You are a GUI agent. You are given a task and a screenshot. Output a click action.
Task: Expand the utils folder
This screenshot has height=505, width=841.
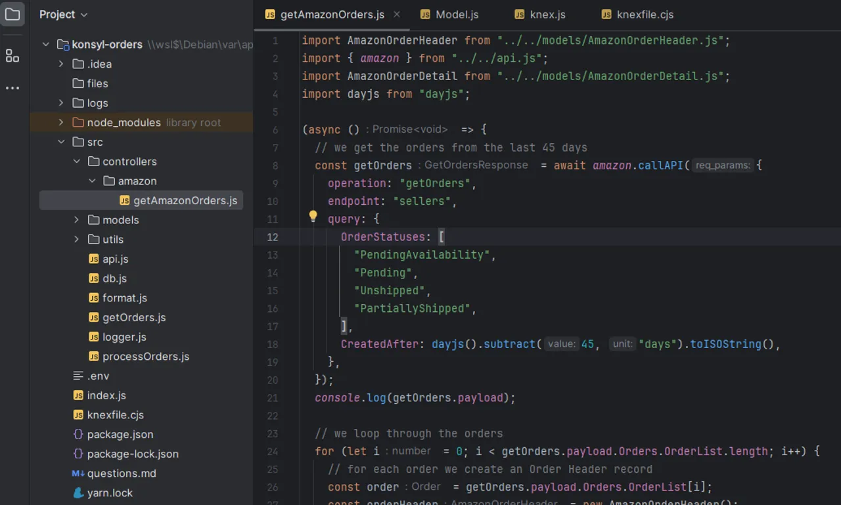77,239
